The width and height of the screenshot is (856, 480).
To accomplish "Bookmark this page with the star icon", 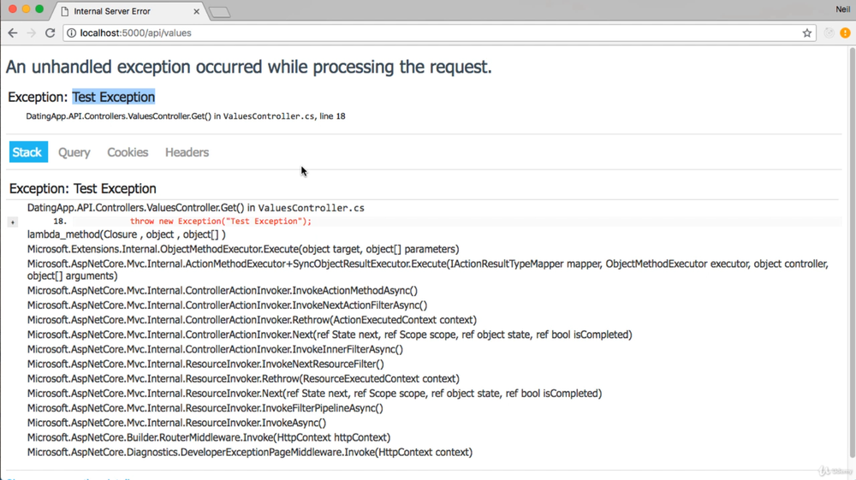I will 806,33.
